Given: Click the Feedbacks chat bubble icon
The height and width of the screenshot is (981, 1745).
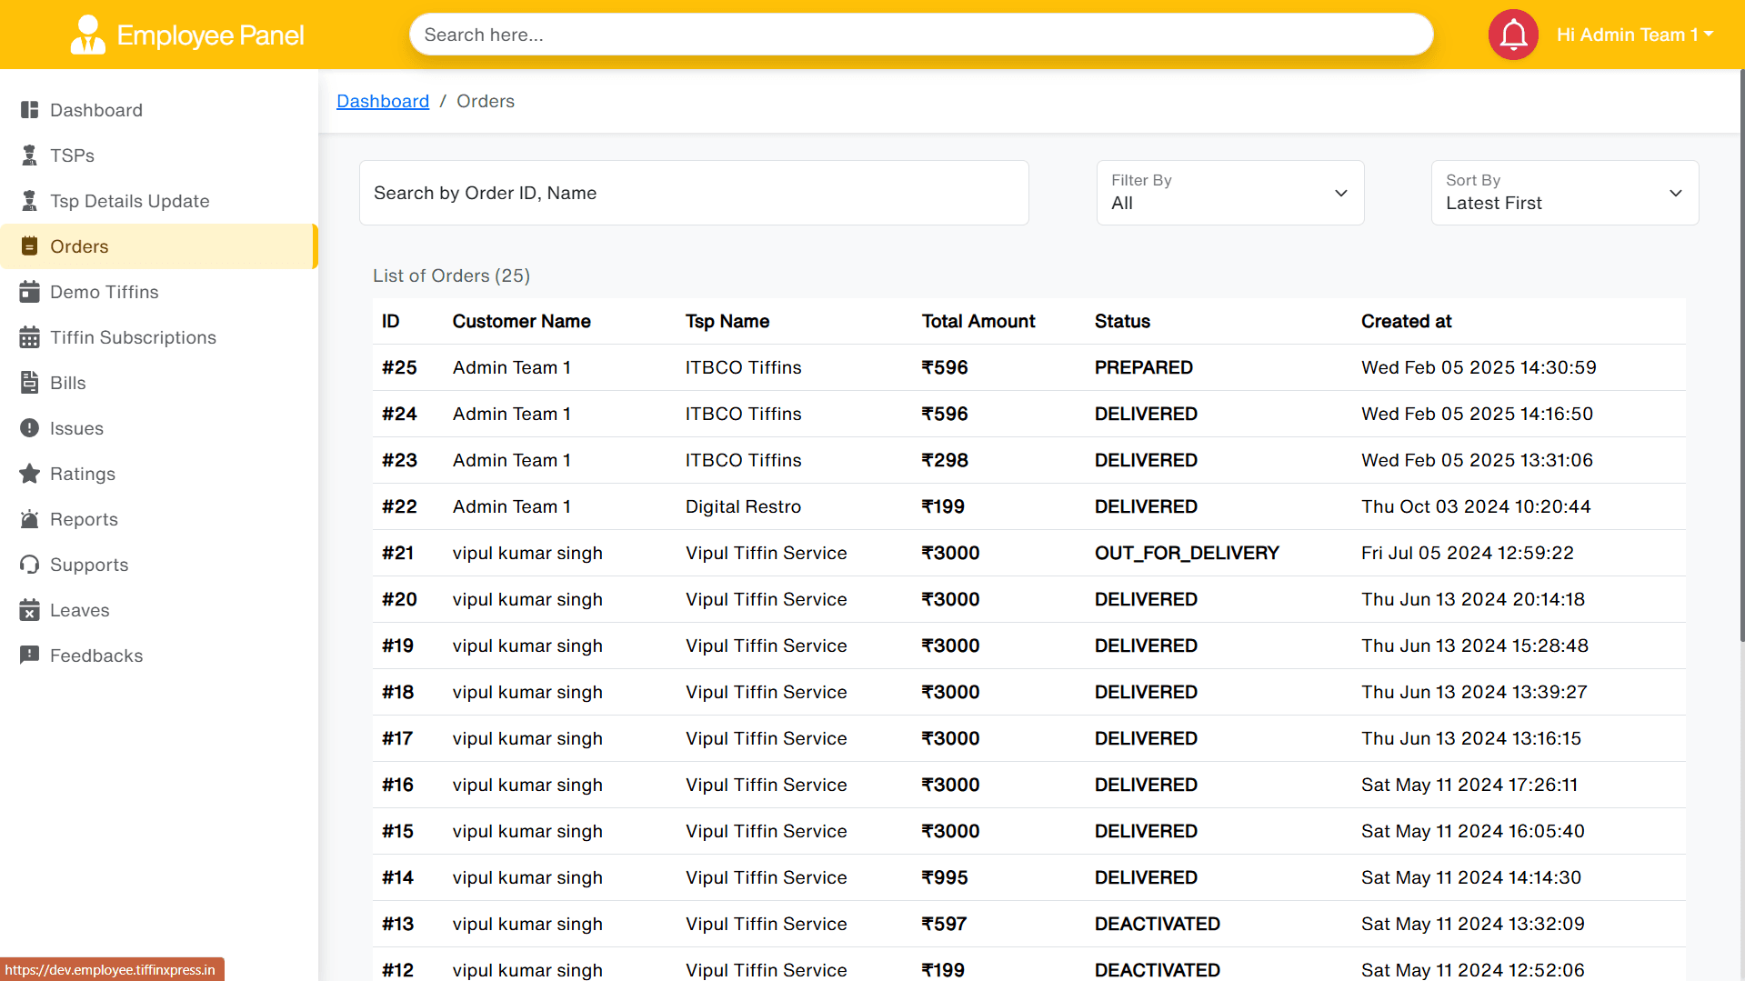Looking at the screenshot, I should point(29,656).
